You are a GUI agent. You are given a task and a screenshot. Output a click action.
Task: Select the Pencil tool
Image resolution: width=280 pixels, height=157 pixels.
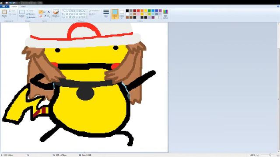point(41,12)
